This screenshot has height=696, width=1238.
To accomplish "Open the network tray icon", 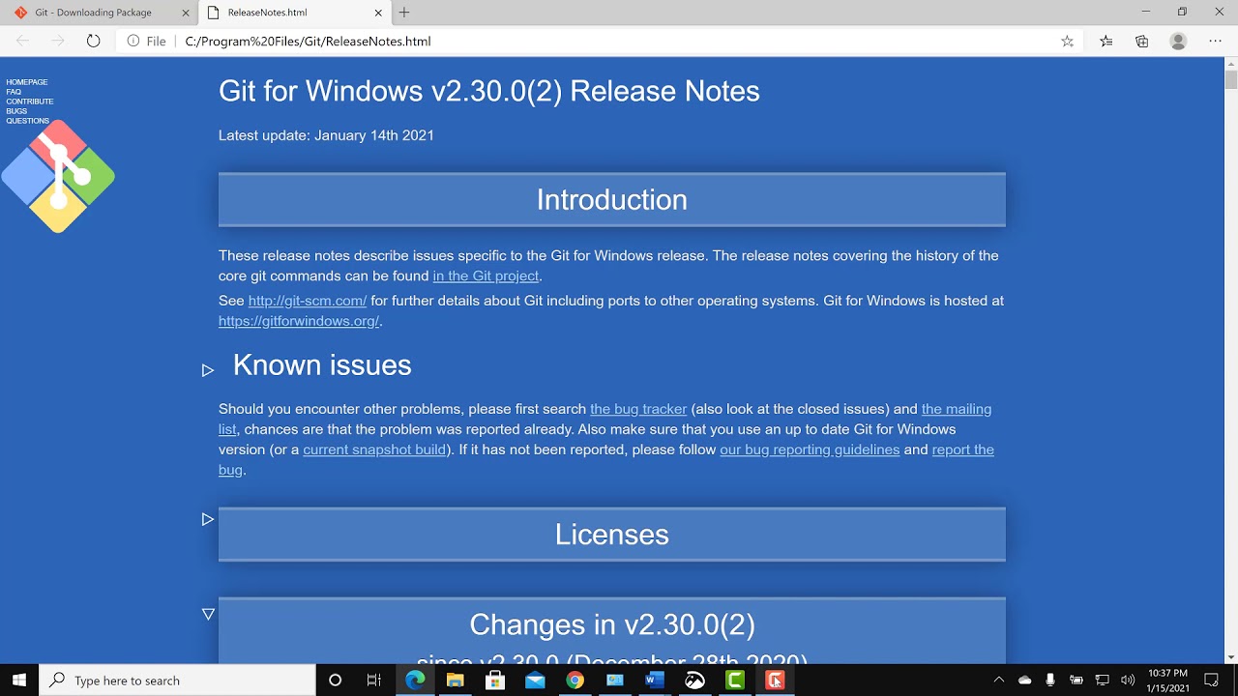I will tap(1102, 681).
